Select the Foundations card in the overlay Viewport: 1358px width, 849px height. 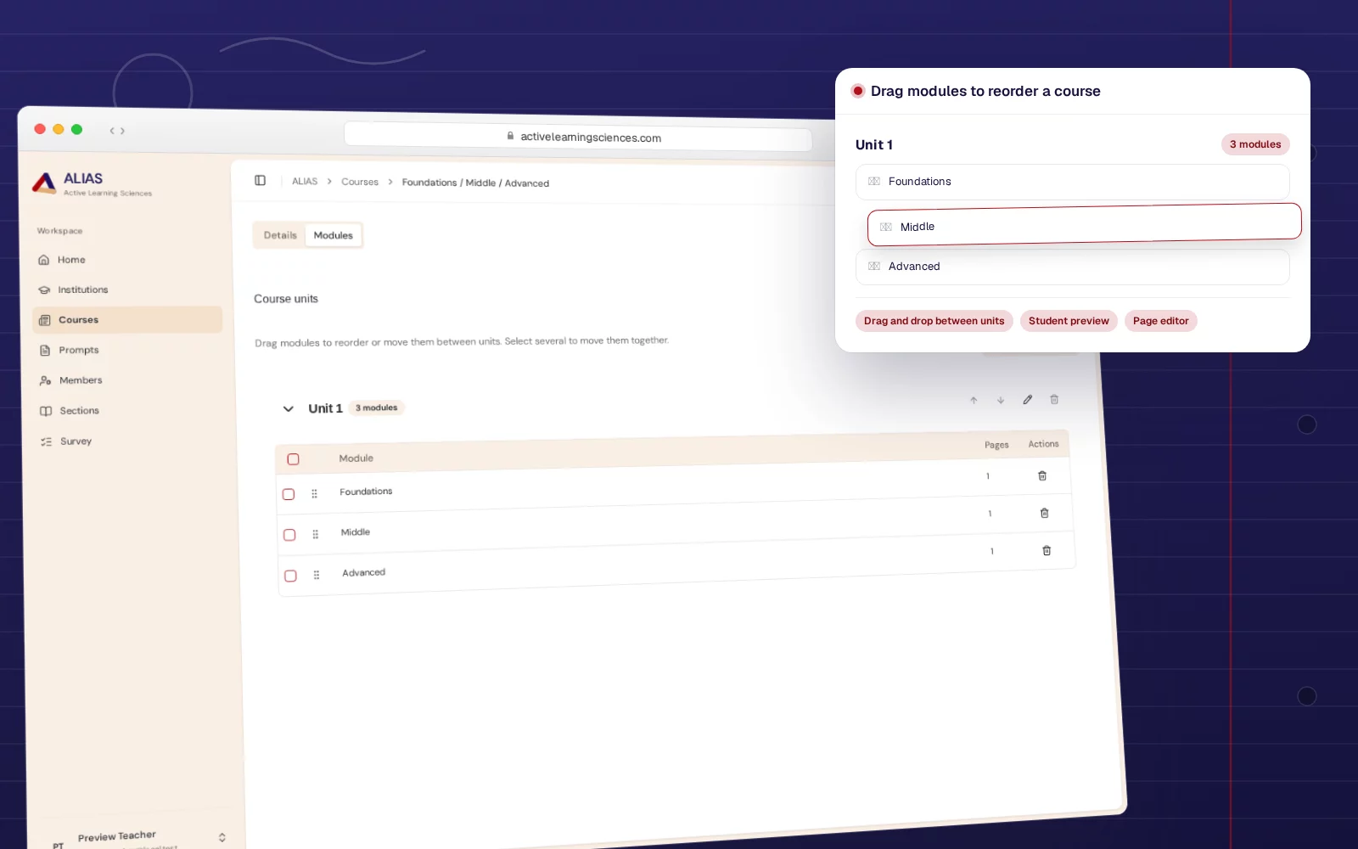point(1073,182)
